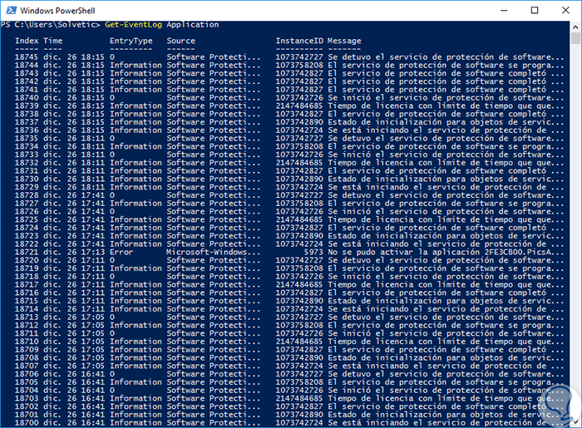Click the vertical scrollbar thumb

575,38
